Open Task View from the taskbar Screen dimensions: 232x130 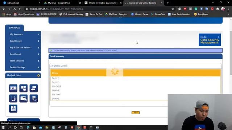coord(21,127)
